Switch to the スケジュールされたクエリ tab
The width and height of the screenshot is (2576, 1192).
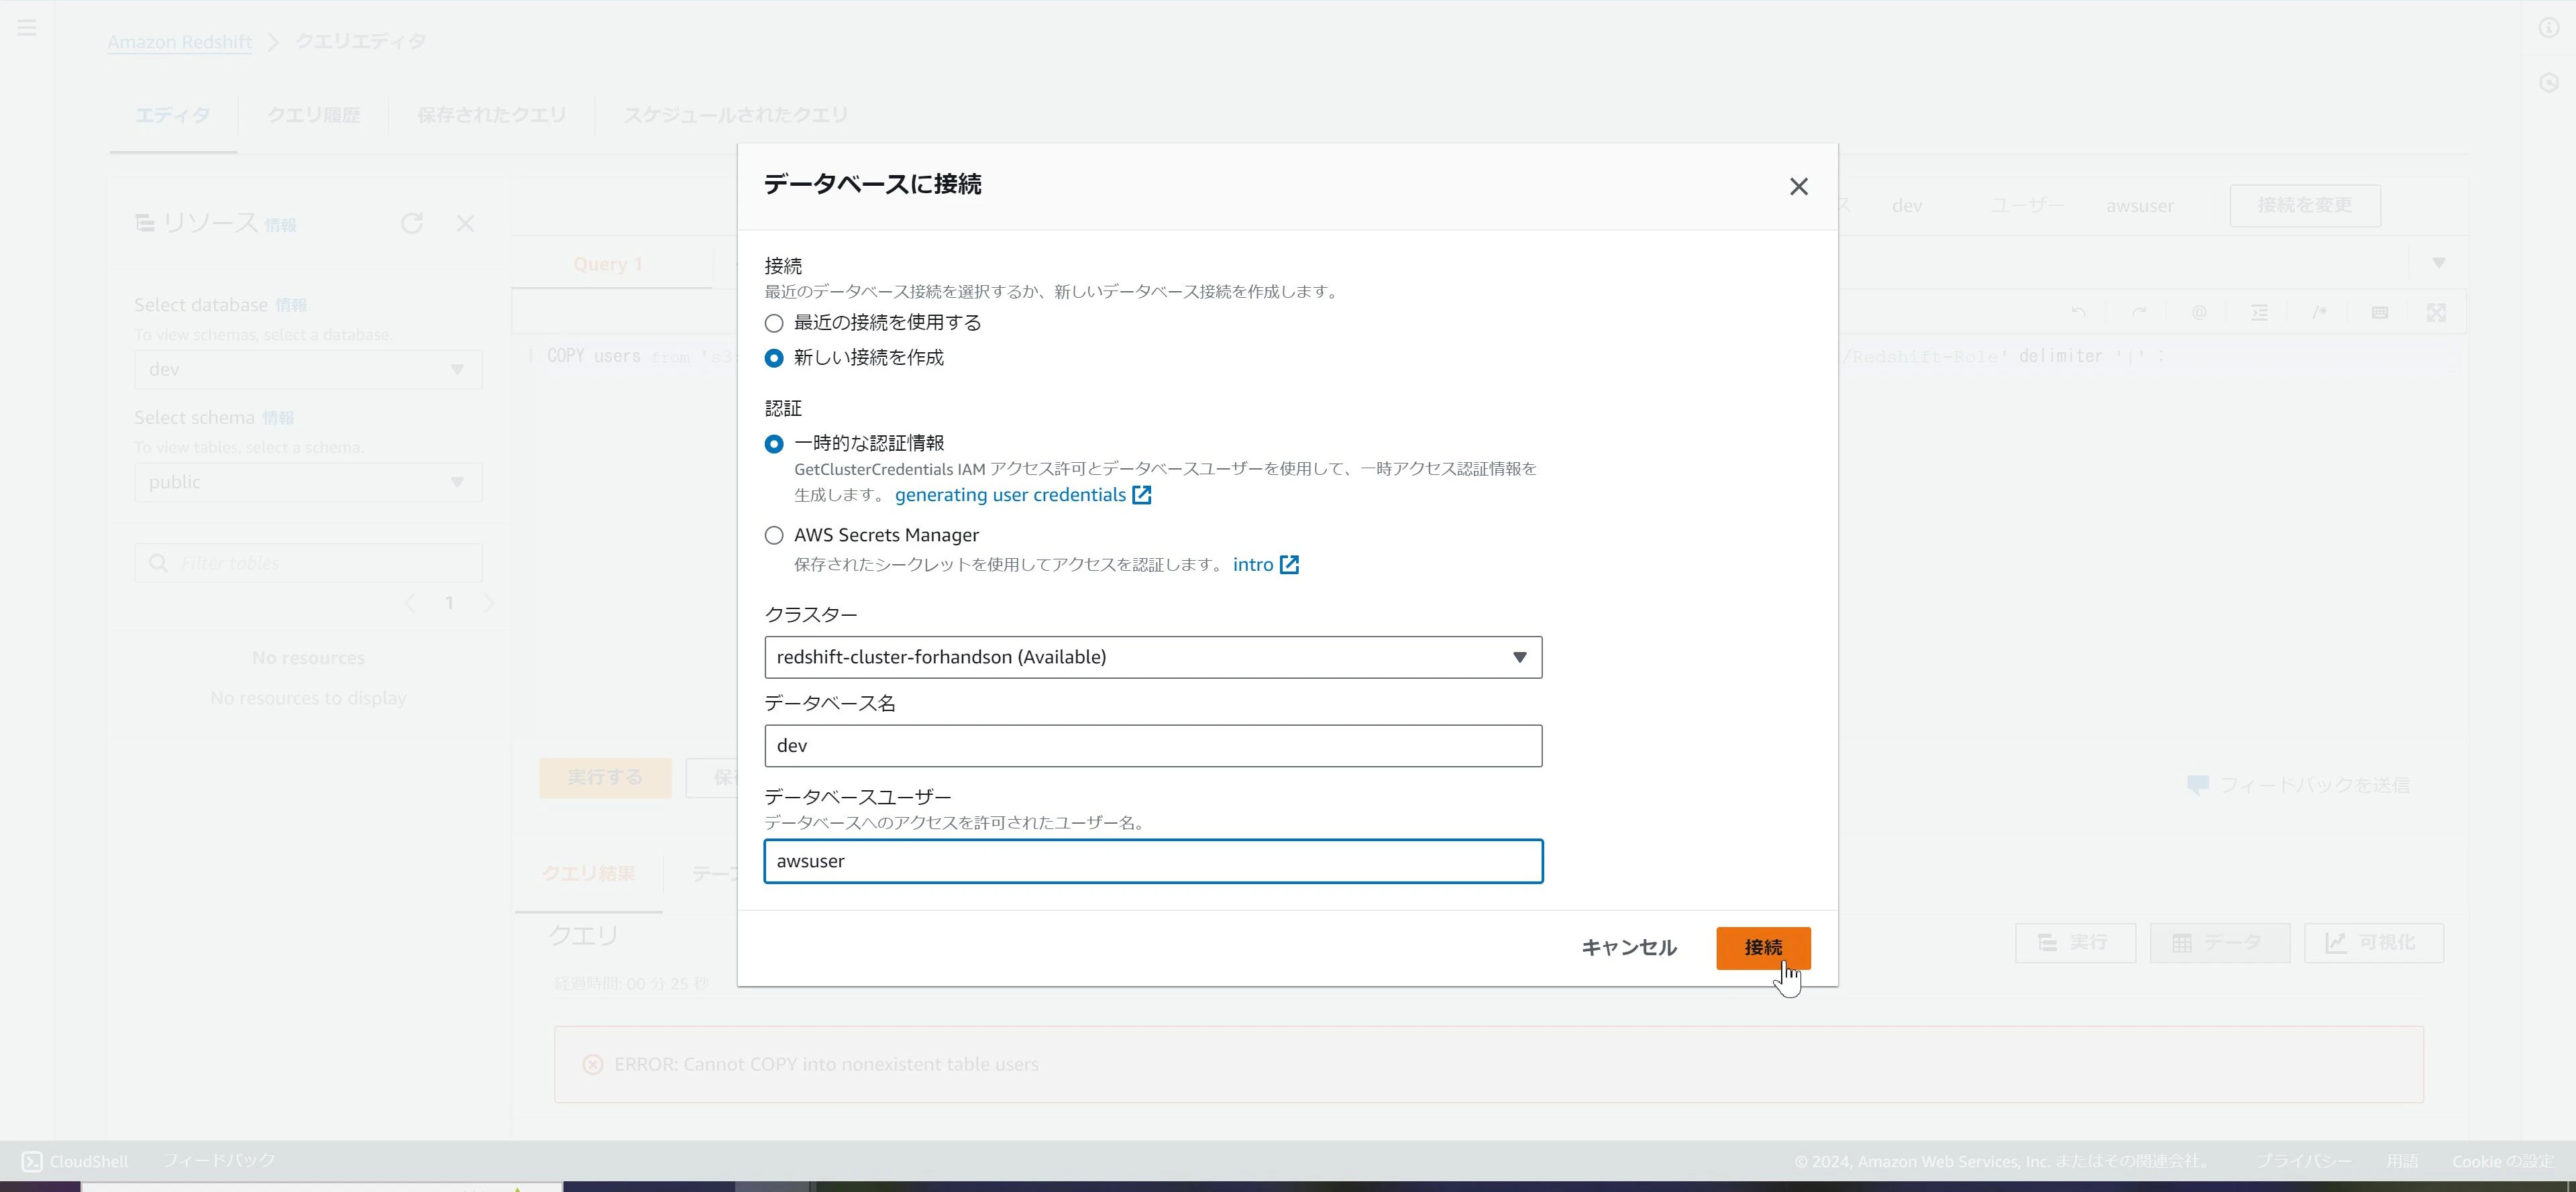pos(735,115)
